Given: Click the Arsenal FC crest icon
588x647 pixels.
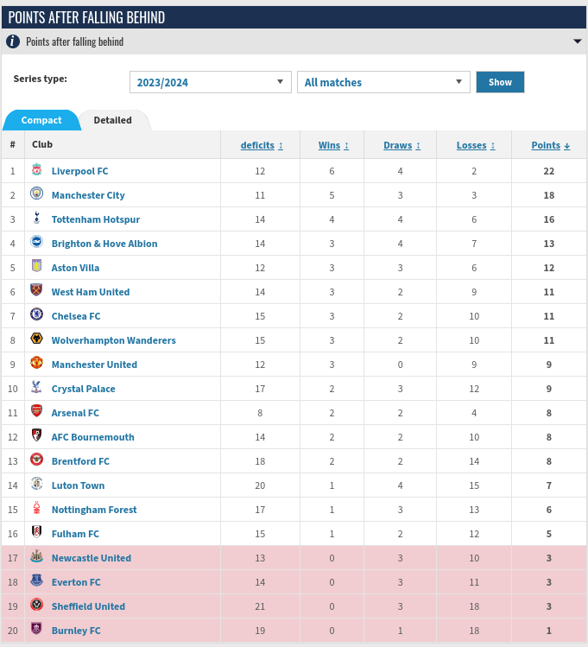Looking at the screenshot, I should pos(36,412).
